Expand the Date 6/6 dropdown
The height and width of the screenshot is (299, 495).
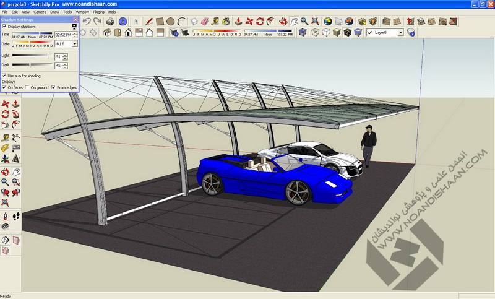pos(75,44)
